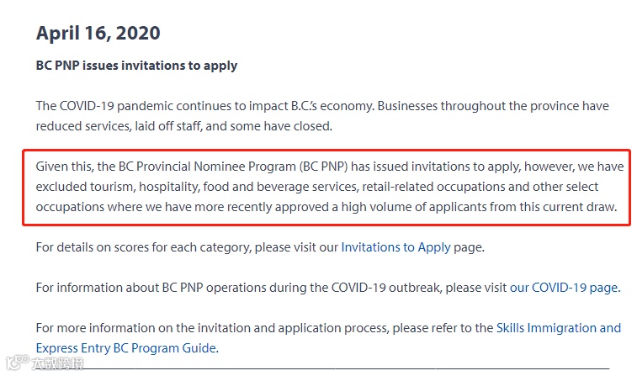Open the Invitations to Apply link
637x376 pixels.
[x=395, y=247]
